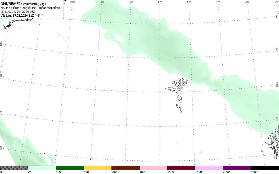Screen dimensions: 279x174
Task: Pick the dark maroon 1400–1500 legend swatch
Action: 181,168
